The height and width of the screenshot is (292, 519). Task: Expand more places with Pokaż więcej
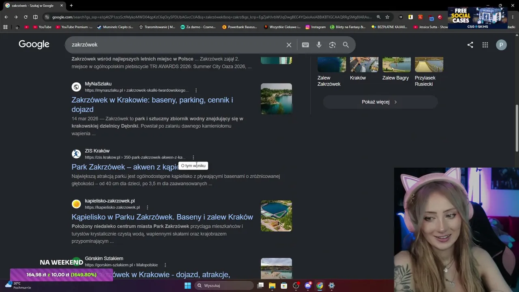point(380,102)
